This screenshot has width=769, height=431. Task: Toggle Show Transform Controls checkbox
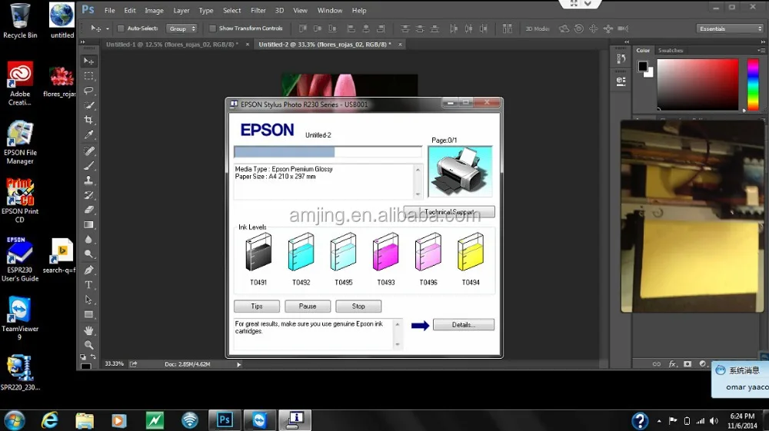(x=212, y=28)
